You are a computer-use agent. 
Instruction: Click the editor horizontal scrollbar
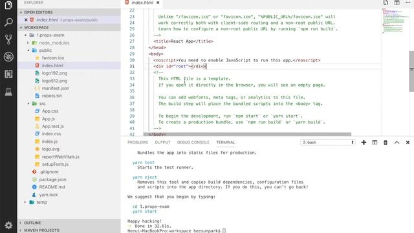click(x=247, y=134)
